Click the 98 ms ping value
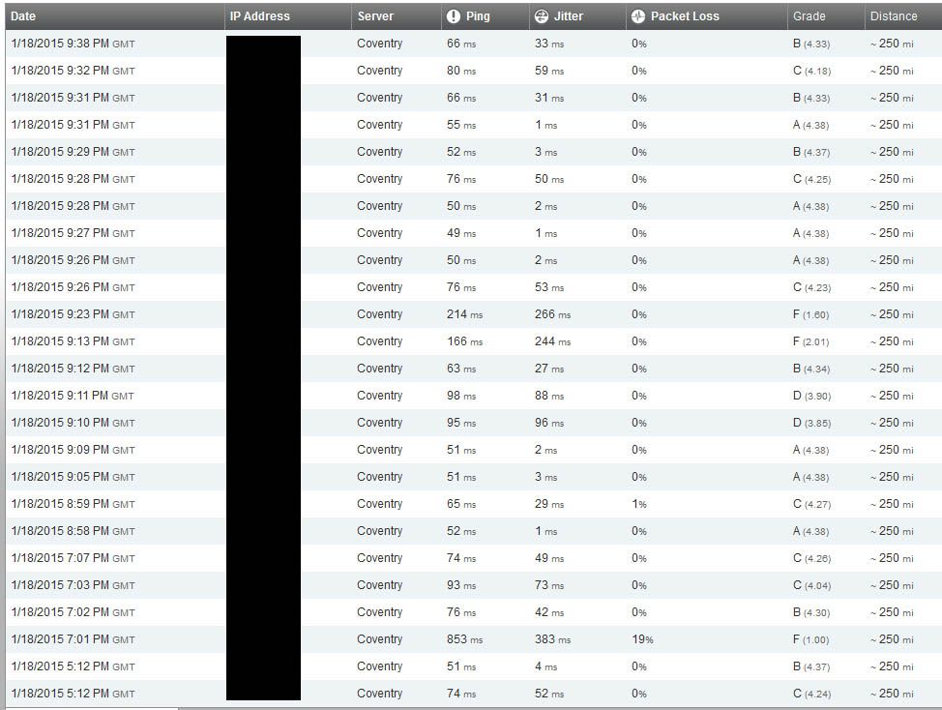This screenshot has width=942, height=710. tap(460, 396)
